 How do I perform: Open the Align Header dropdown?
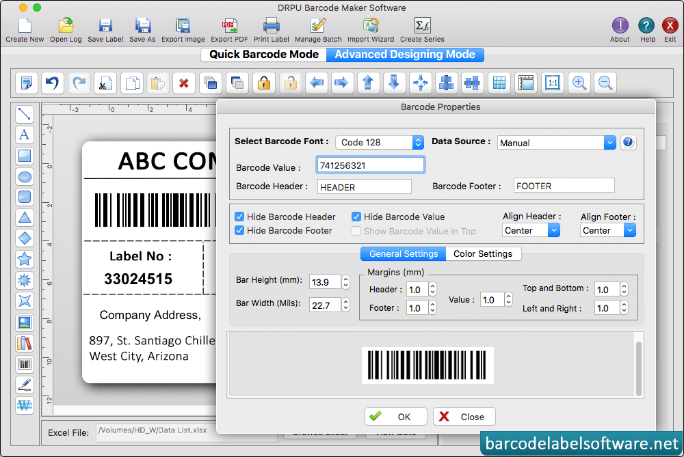pyautogui.click(x=531, y=230)
